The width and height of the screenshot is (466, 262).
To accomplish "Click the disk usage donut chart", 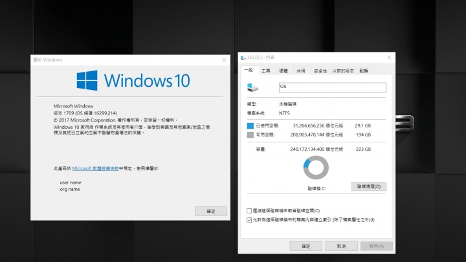I will pos(316,168).
